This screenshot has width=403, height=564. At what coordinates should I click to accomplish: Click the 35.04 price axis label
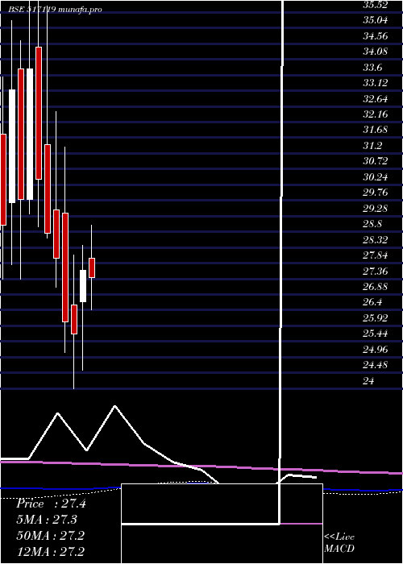coord(375,20)
